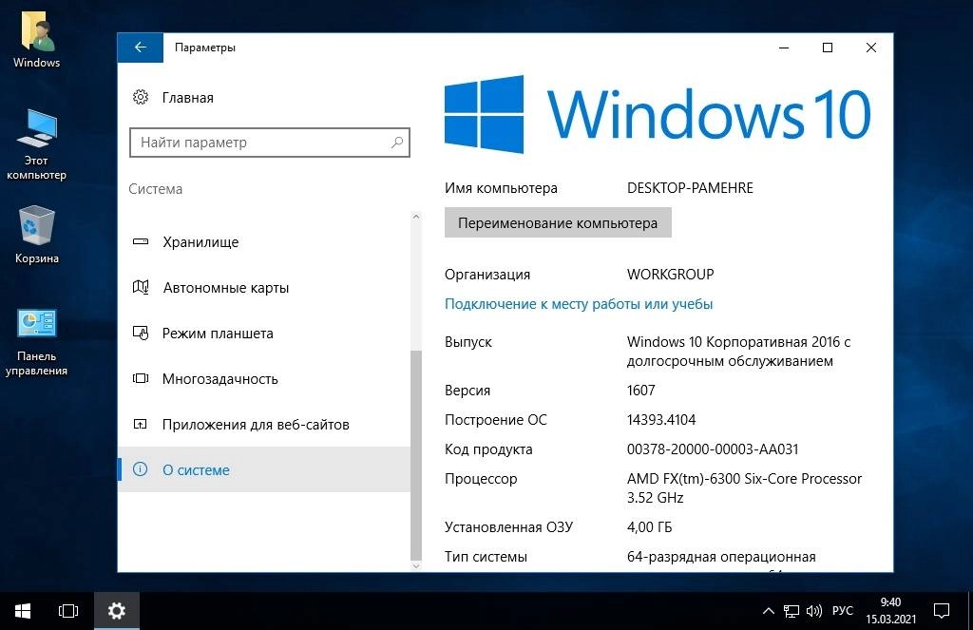
Task: Click the version value 1607
Action: (x=641, y=391)
